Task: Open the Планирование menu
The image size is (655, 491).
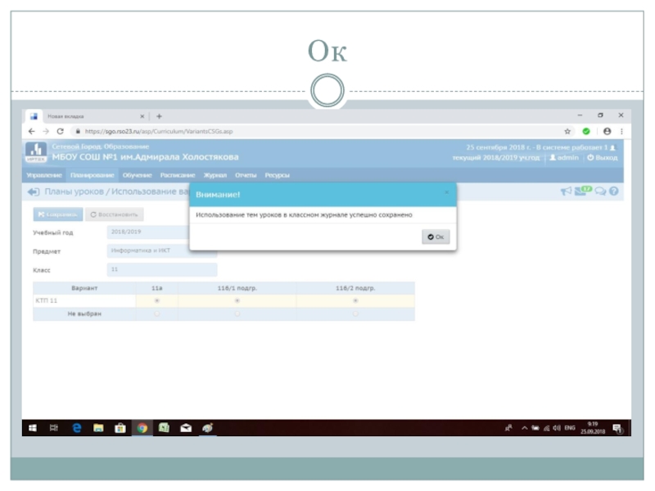Action: [93, 175]
